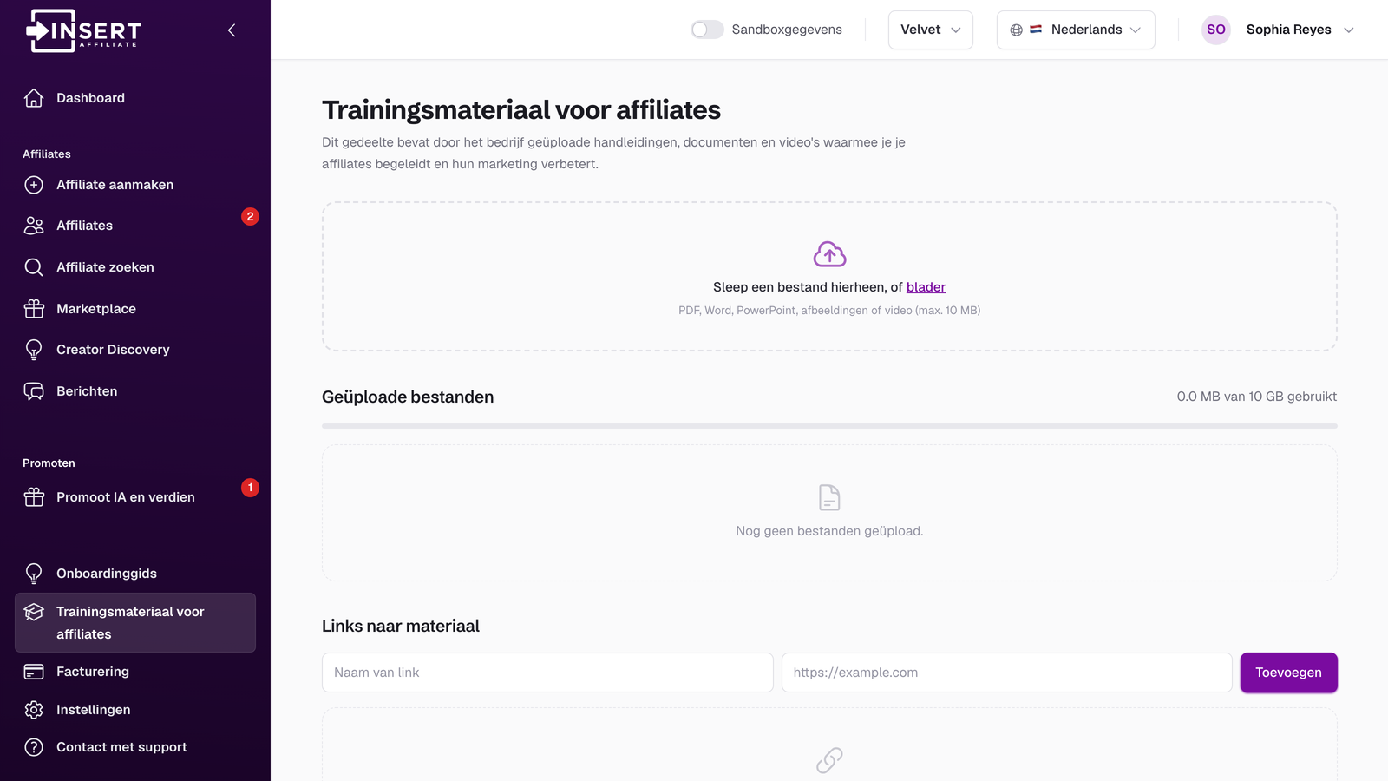Click the lightbulb icon for Onboardinggids
1388x781 pixels.
point(34,574)
